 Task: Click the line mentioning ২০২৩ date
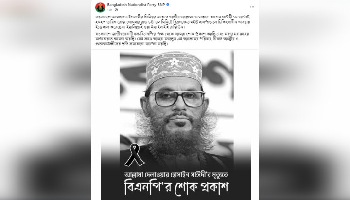(x=173, y=22)
